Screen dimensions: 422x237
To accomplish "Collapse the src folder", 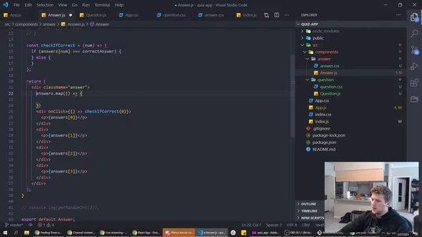I will click(303, 45).
